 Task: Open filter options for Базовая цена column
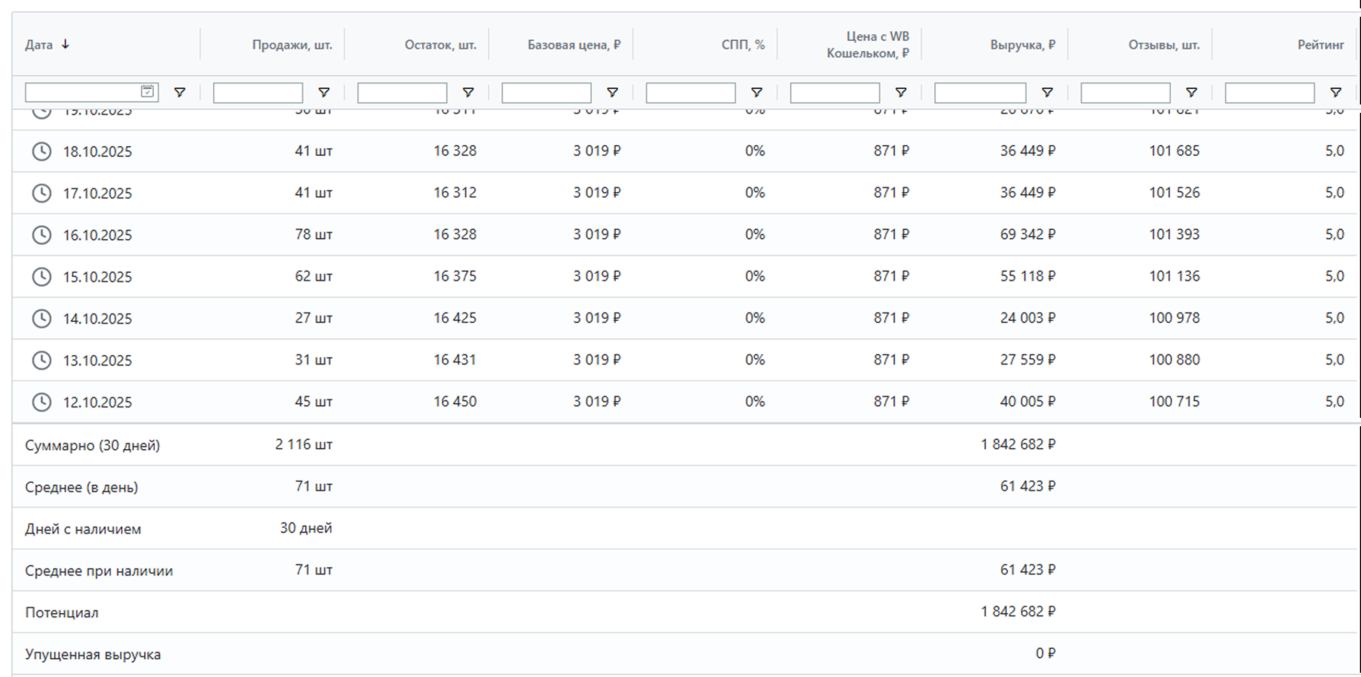coord(613,92)
